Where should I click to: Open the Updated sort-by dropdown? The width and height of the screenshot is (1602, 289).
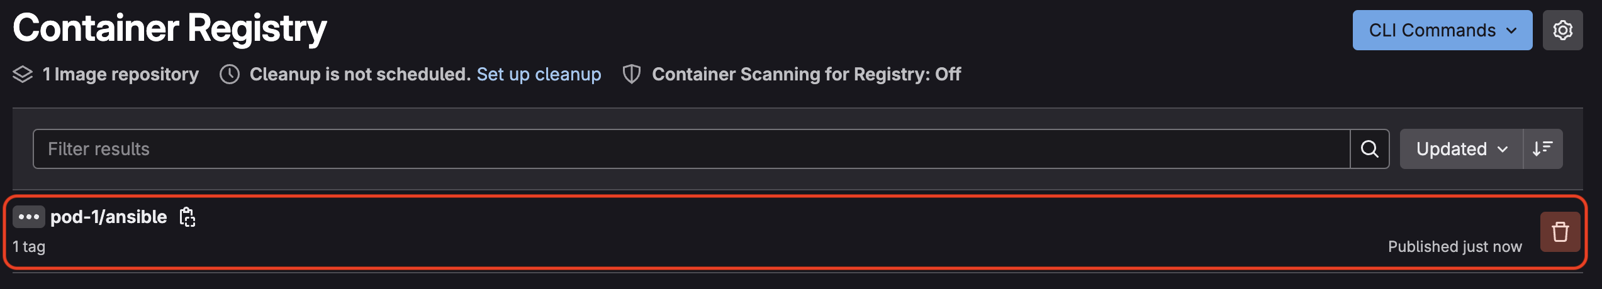[1461, 149]
